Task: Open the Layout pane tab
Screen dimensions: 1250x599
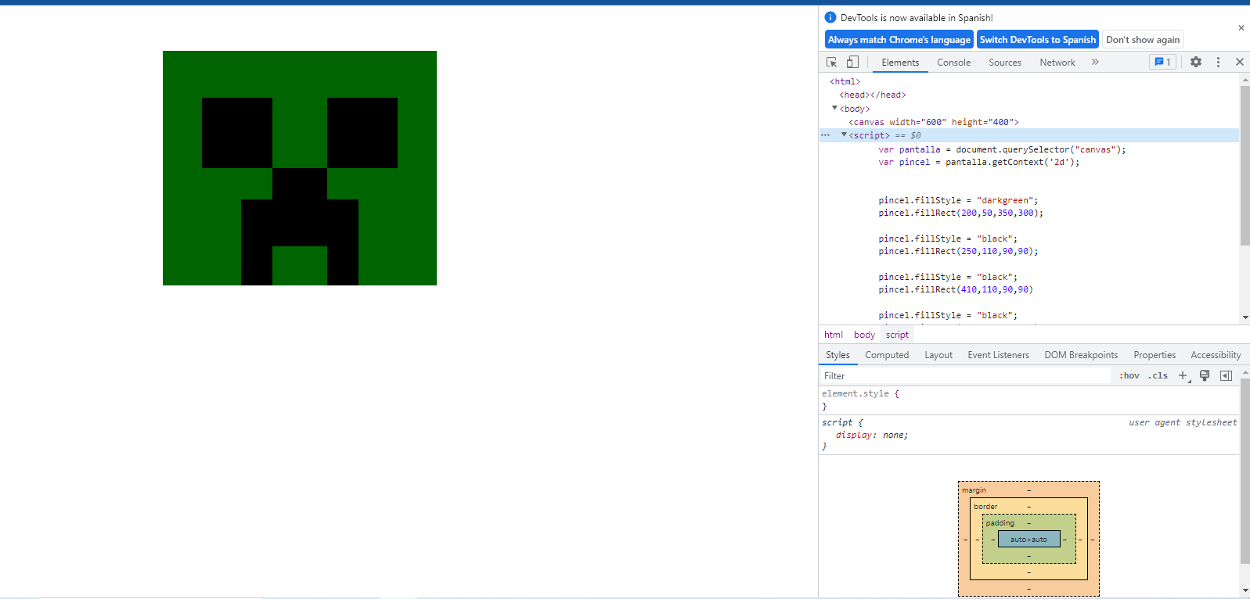Action: tap(938, 355)
